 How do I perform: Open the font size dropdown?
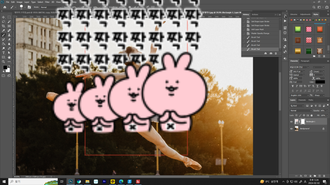point(304,72)
